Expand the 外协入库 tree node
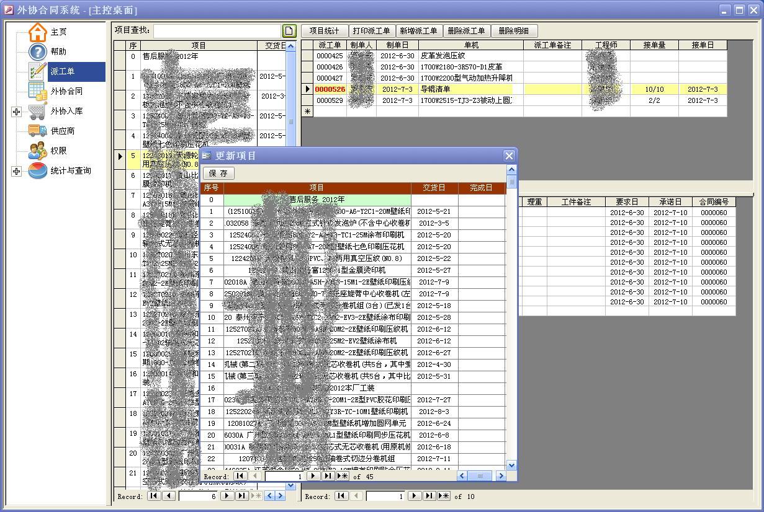 pos(17,112)
